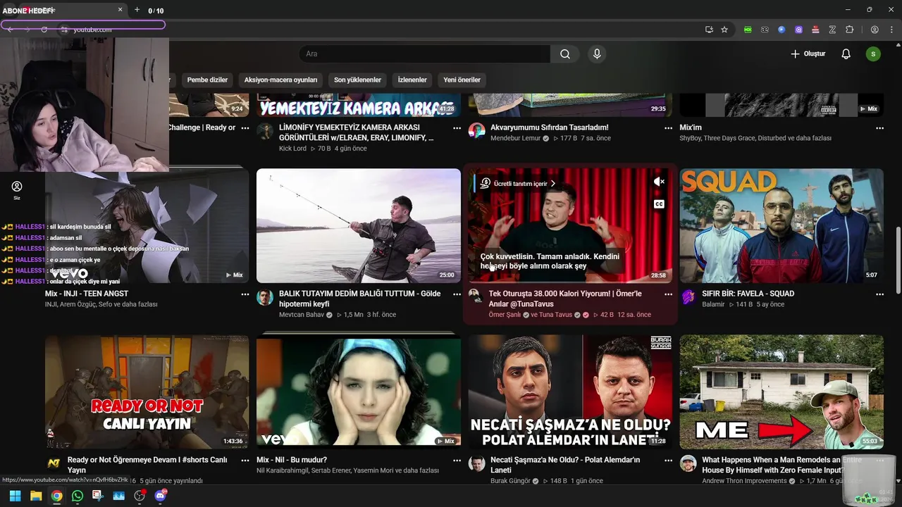Open the 'SIFIR BİR: FAVELA - SQUAD' title link
This screenshot has width=902, height=507.
click(x=748, y=294)
